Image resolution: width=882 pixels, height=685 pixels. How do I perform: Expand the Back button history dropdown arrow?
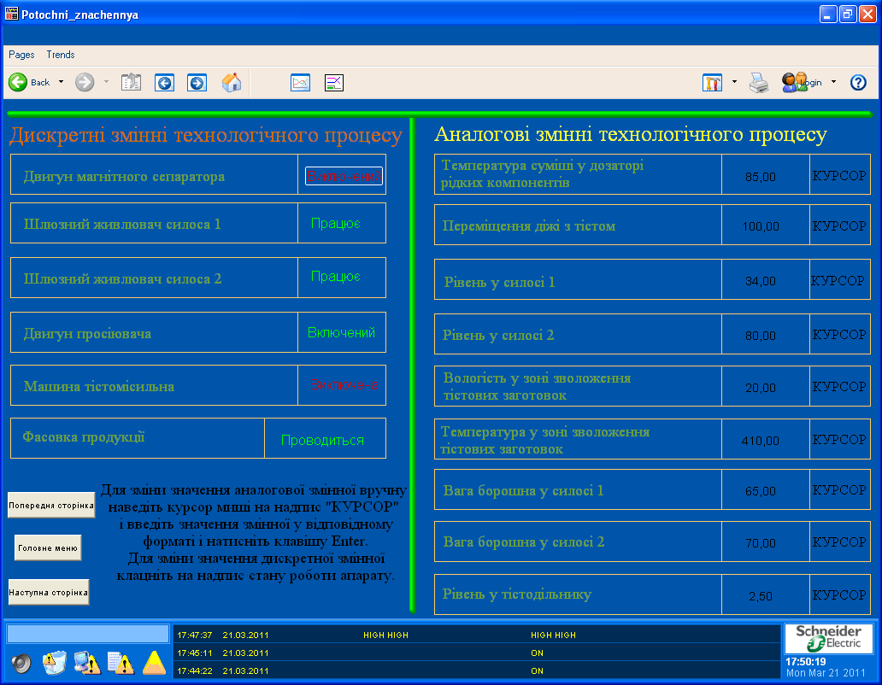click(x=61, y=83)
